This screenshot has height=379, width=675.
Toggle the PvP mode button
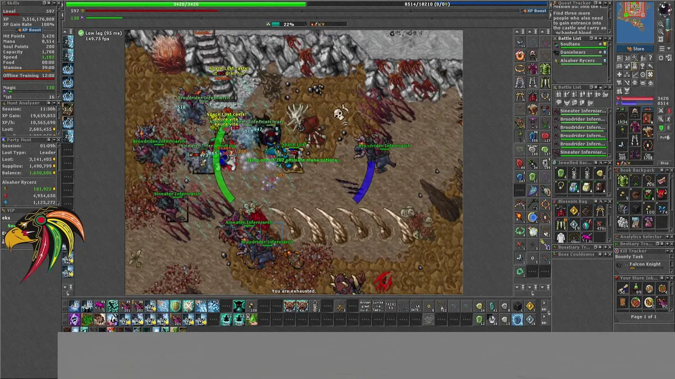[665, 137]
